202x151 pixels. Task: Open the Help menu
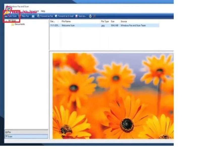(43, 11)
